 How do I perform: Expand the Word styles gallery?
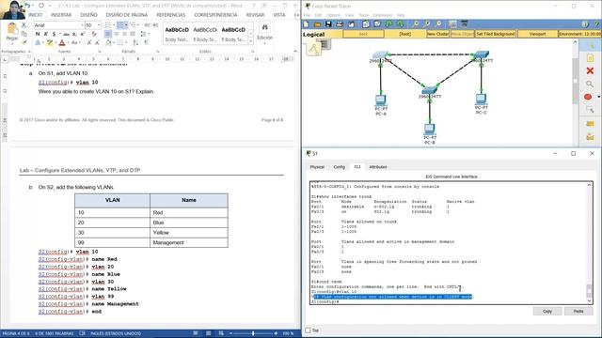251,40
